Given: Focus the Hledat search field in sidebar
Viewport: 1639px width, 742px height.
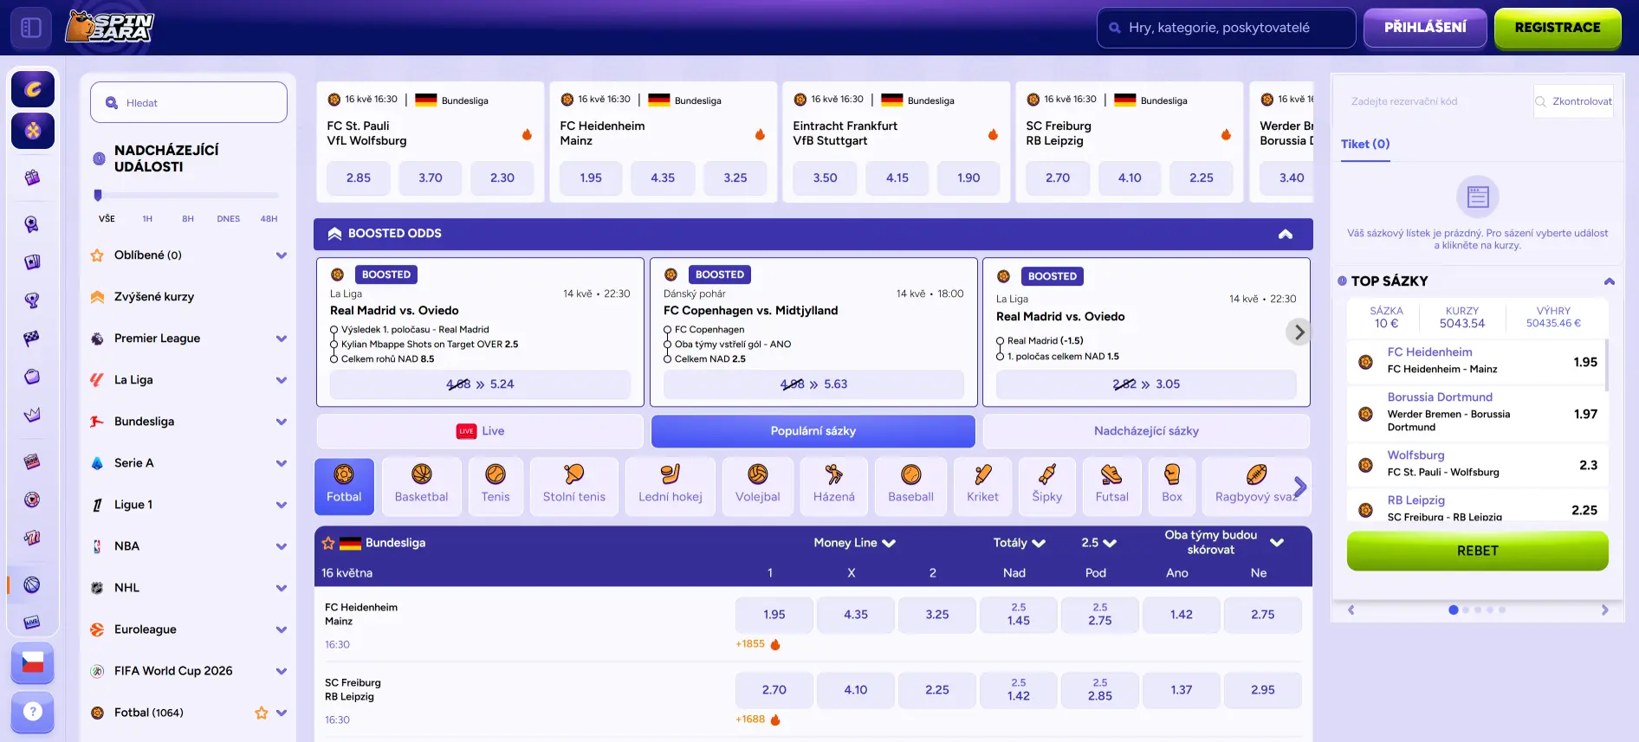Looking at the screenshot, I should point(189,102).
